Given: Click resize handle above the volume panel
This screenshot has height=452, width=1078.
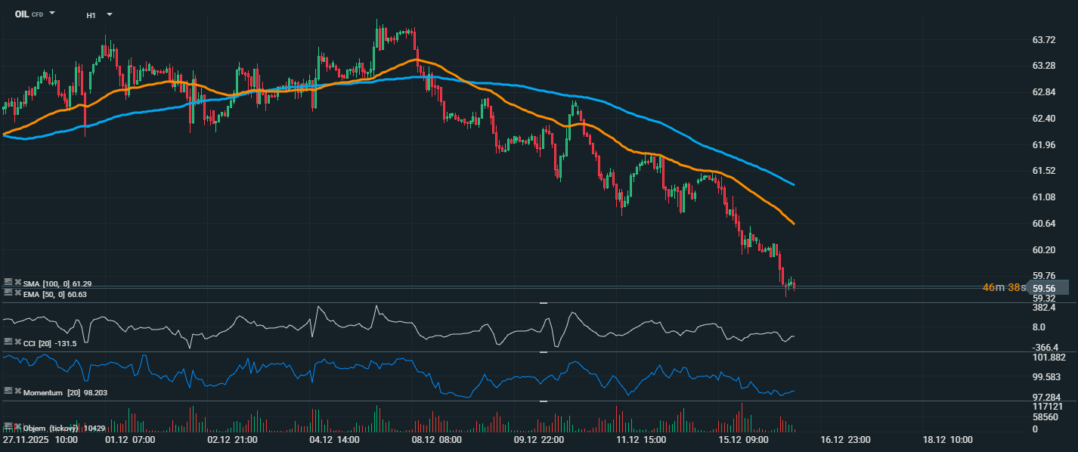Looking at the screenshot, I should click(543, 401).
